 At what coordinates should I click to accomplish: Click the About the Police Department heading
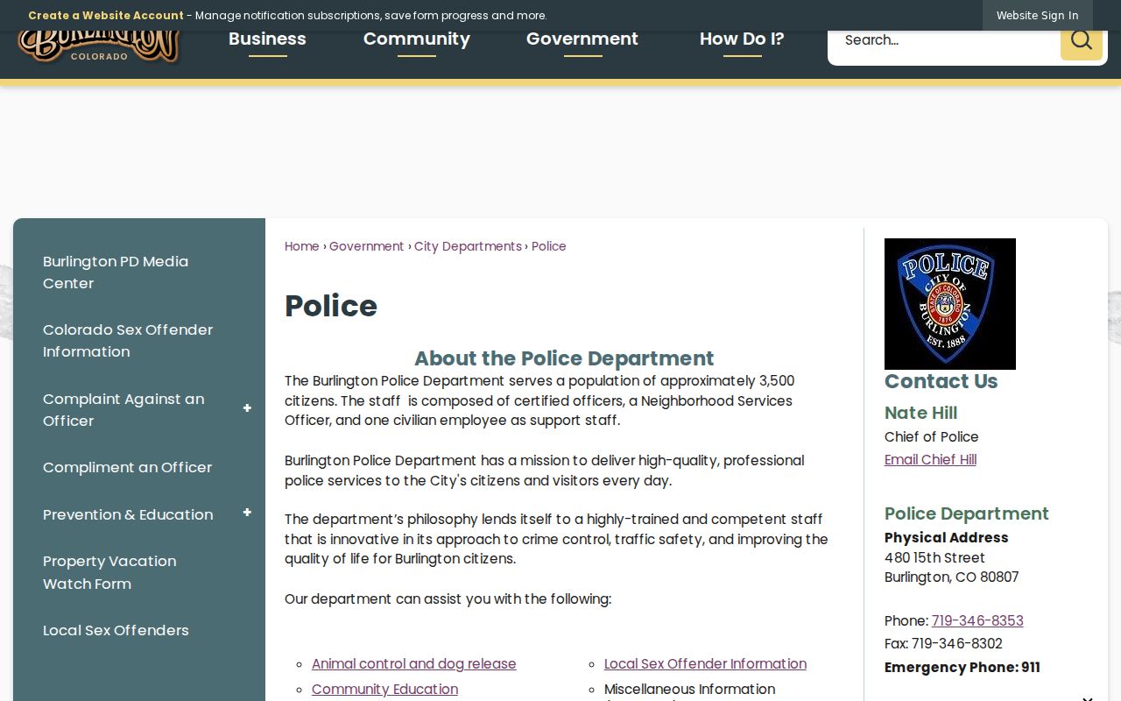pyautogui.click(x=564, y=358)
